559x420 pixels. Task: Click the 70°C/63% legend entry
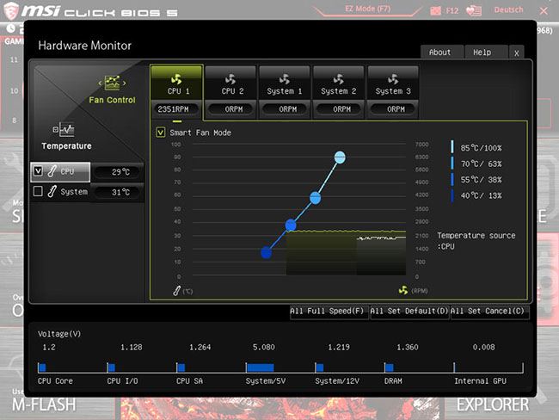coord(476,164)
